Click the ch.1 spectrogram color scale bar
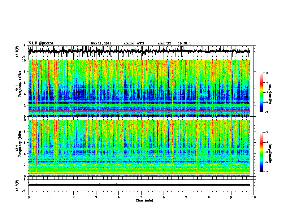The image size is (286, 221). (261, 92)
